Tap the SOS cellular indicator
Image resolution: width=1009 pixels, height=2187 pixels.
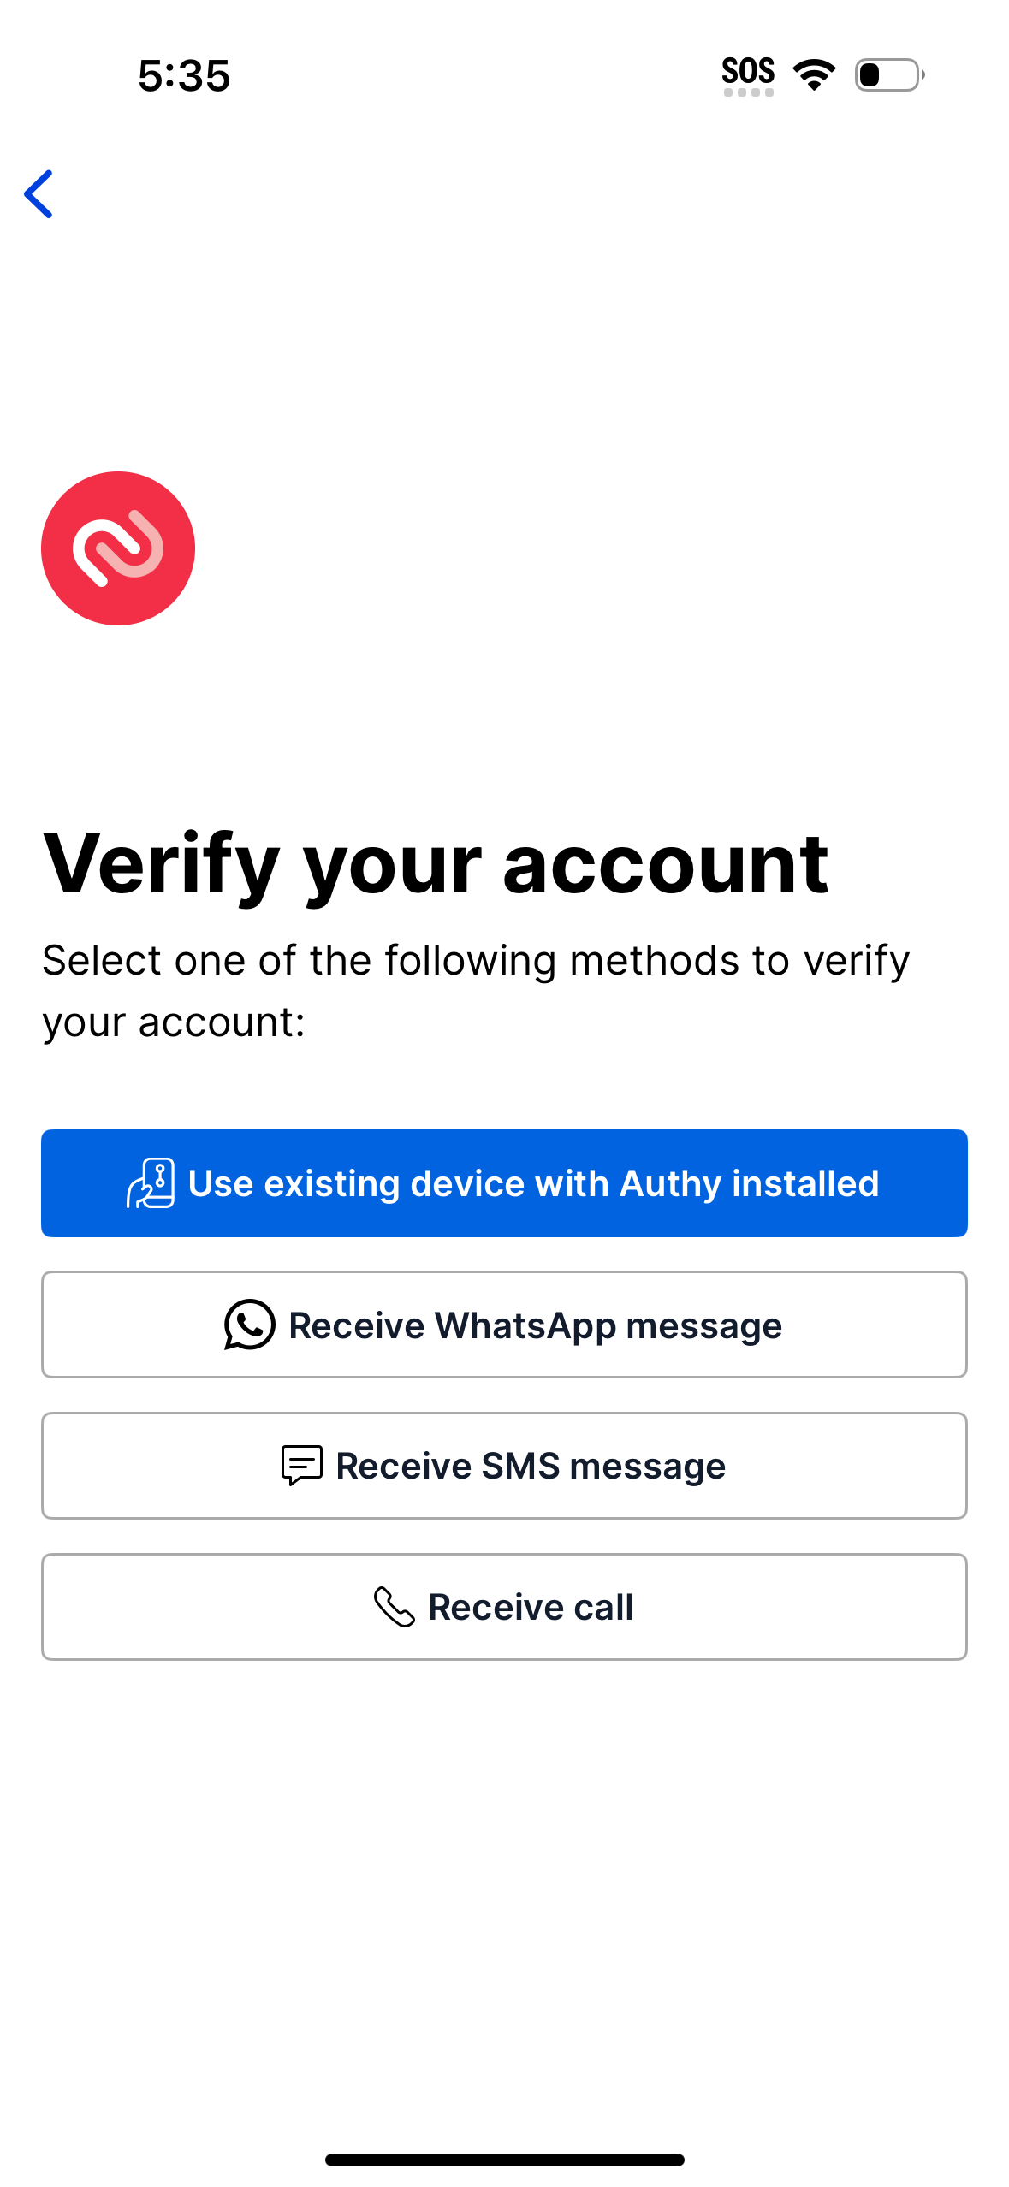pos(748,73)
